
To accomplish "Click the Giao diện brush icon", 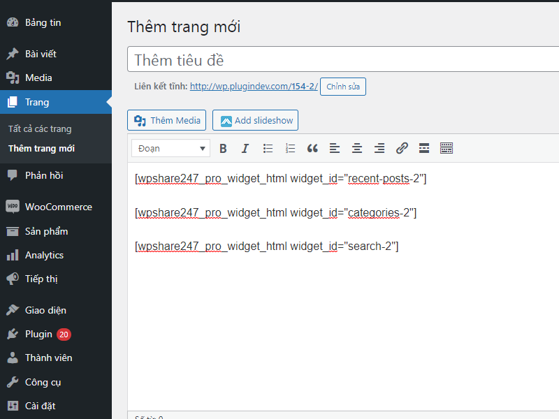I will pyautogui.click(x=13, y=310).
